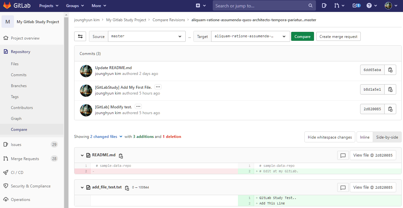Click the CI / CD rocket icon
The image size is (403, 208).
[x=5, y=172]
